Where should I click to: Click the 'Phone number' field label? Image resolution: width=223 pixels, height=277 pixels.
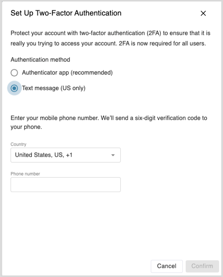[25, 174]
